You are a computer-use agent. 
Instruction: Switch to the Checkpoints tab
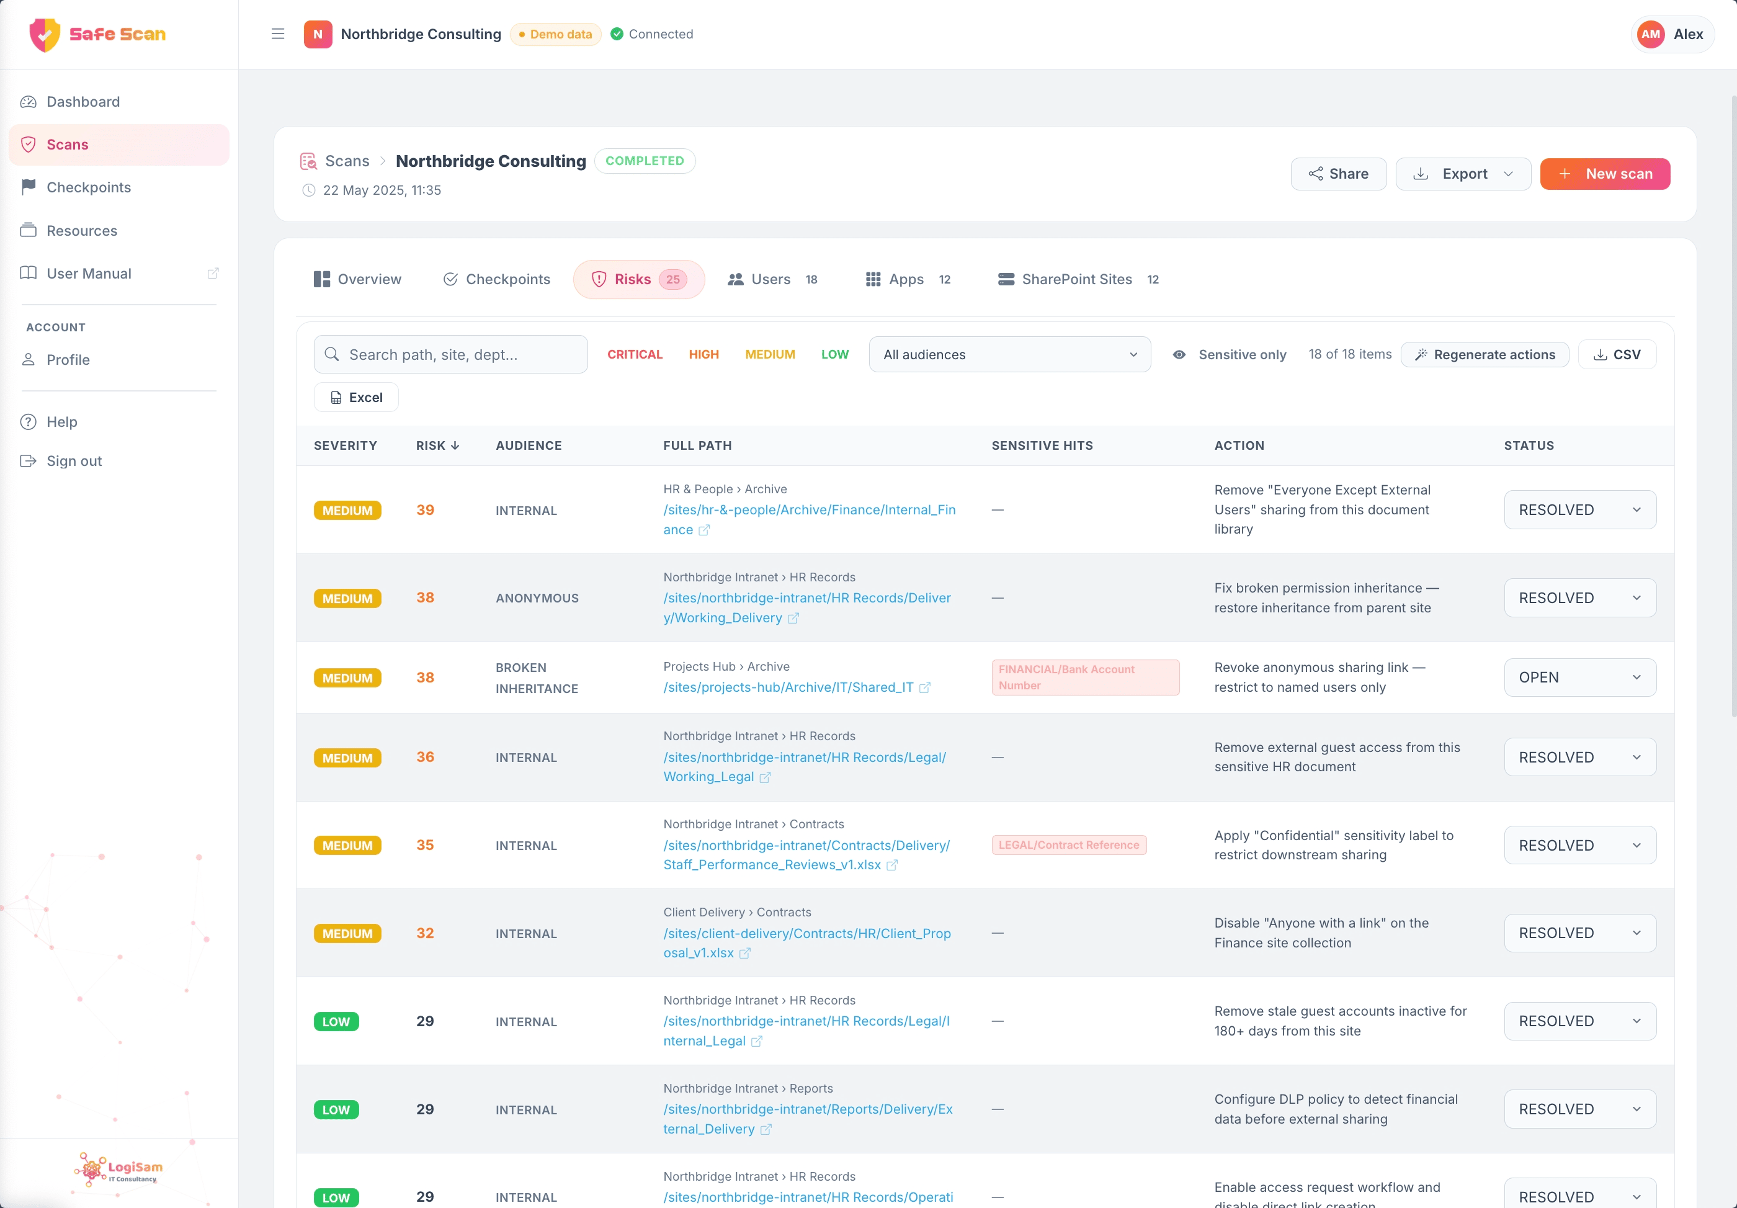pos(496,280)
